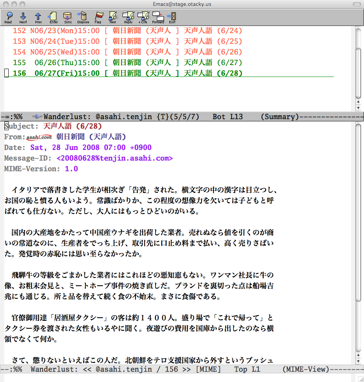Image resolution: width=364 pixels, height=382 pixels.
Task: Click the asahi.com logo in From header
Action: pyautogui.click(x=39, y=137)
